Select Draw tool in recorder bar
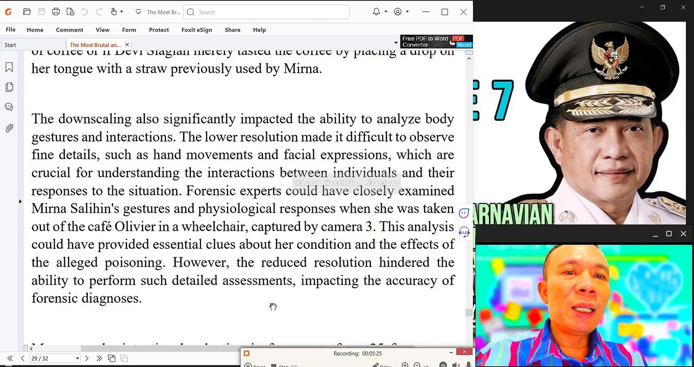The image size is (694, 367). click(382, 365)
